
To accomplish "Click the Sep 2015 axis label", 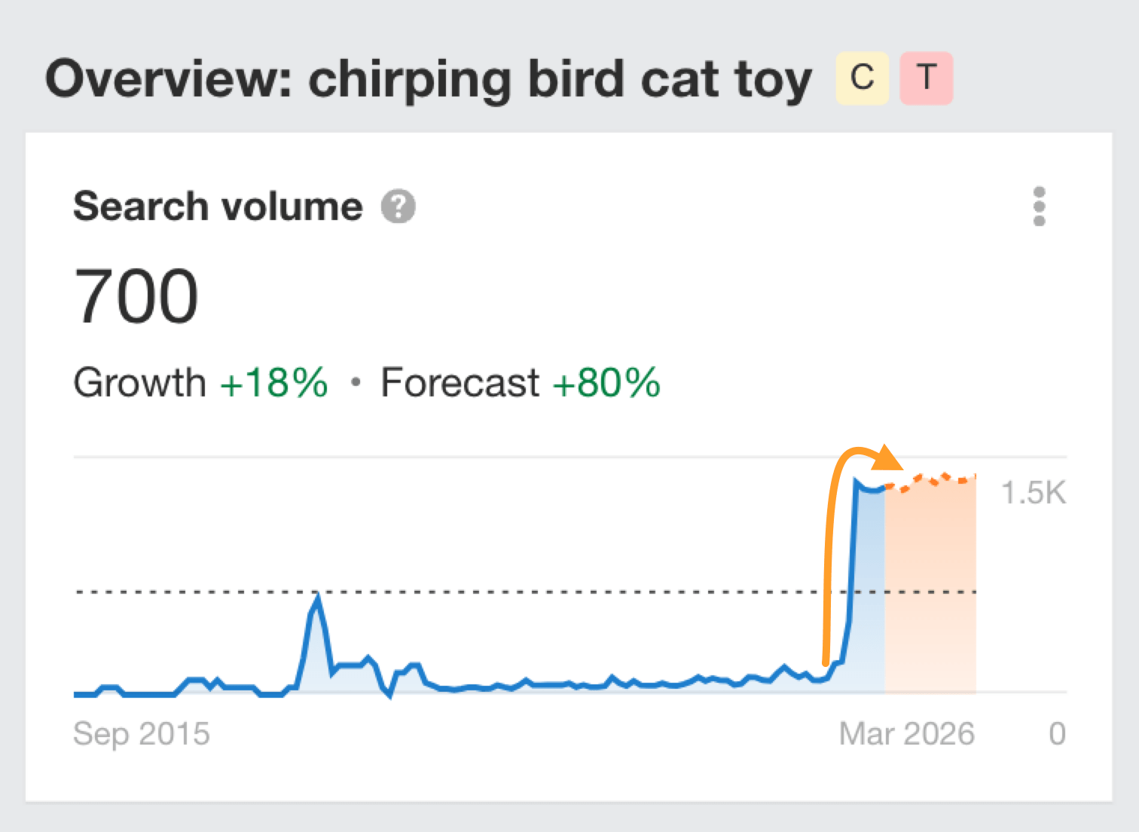I will point(142,733).
